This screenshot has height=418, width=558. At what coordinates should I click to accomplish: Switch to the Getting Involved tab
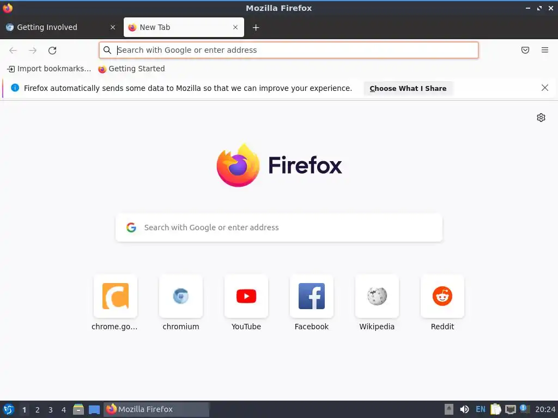pos(60,27)
